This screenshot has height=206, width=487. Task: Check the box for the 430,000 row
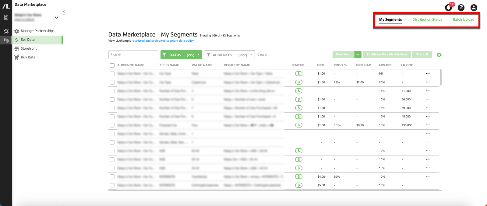pos(112,125)
